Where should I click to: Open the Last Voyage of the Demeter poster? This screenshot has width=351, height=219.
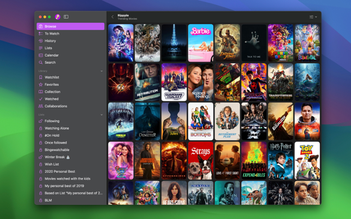click(147, 121)
